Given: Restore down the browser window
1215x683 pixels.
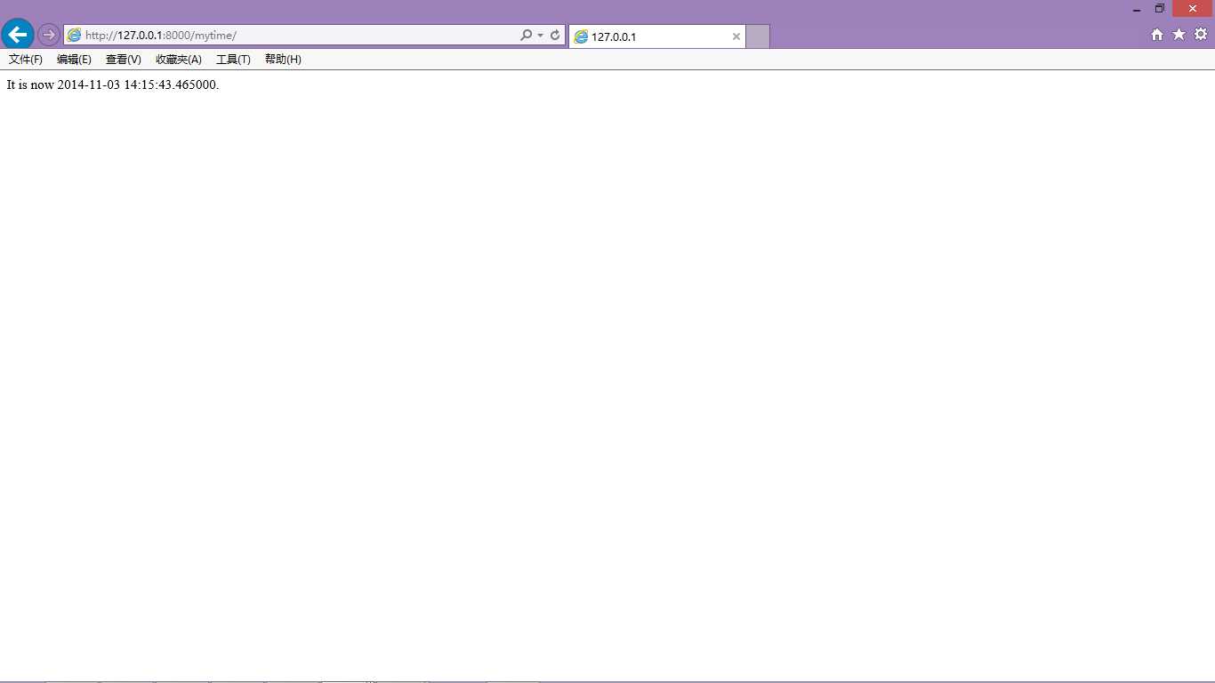Looking at the screenshot, I should click(1160, 9).
